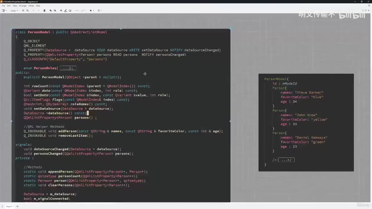Click the Delete trash can icon
The height and width of the screenshot is (209, 372).
coord(44,11)
